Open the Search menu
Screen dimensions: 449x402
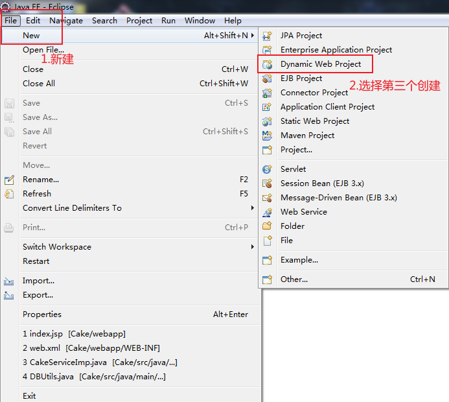[x=104, y=21]
